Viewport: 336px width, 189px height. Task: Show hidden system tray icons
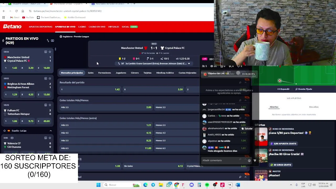(x=291, y=185)
